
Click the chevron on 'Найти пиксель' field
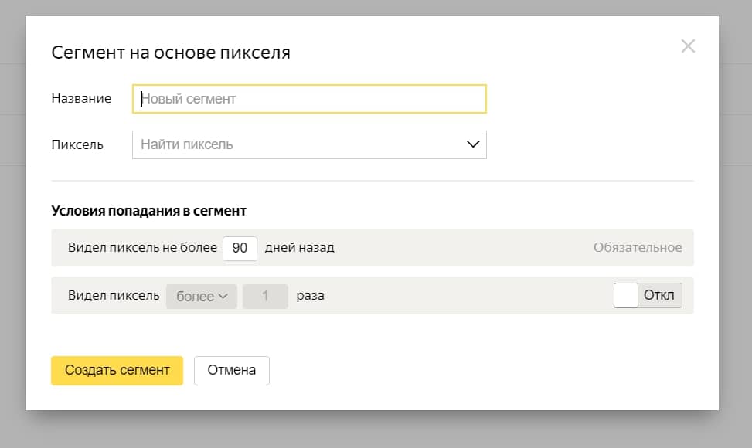[x=472, y=144]
